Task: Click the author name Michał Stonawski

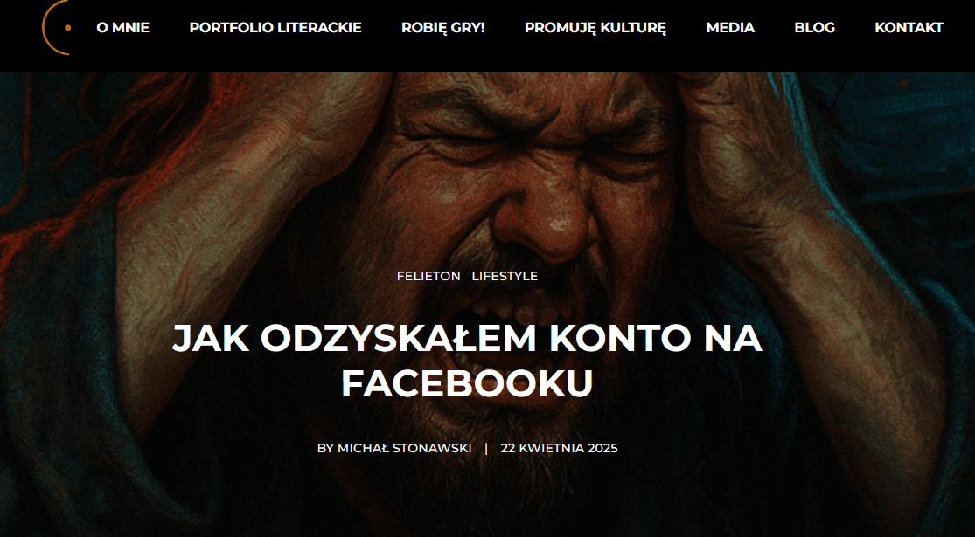Action: click(x=404, y=448)
